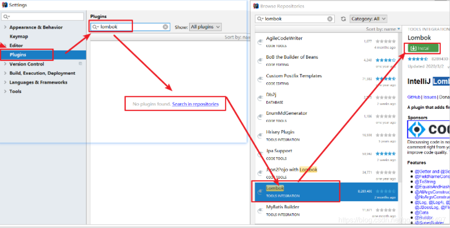
Task: Click the Jpa Support star rating
Action: pos(386,154)
